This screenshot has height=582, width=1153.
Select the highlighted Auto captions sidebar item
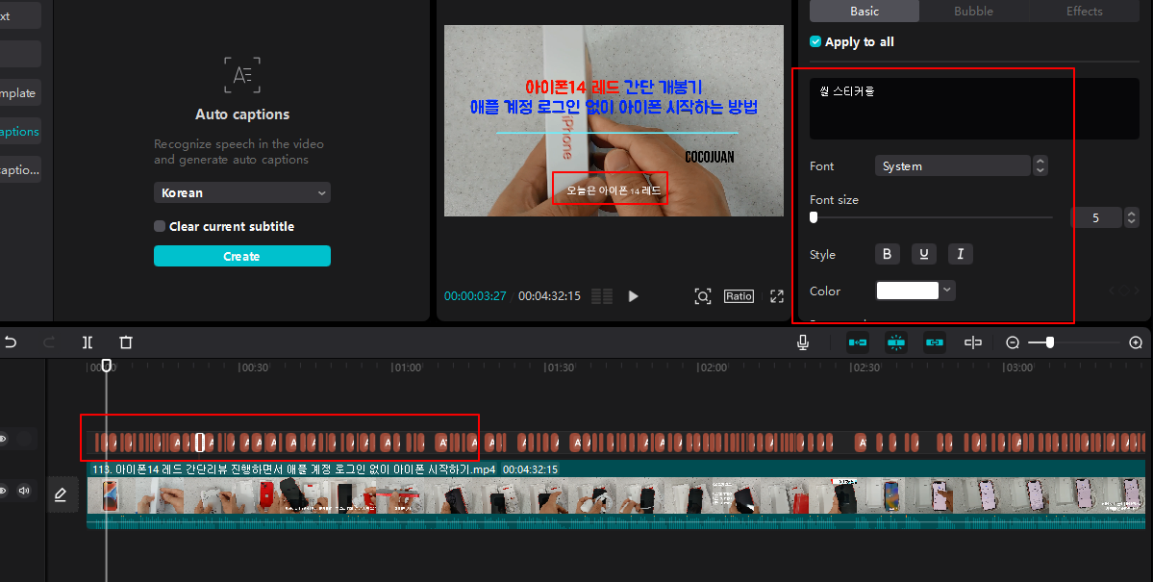point(20,131)
